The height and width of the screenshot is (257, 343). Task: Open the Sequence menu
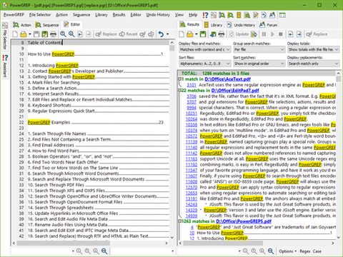tap(81, 15)
